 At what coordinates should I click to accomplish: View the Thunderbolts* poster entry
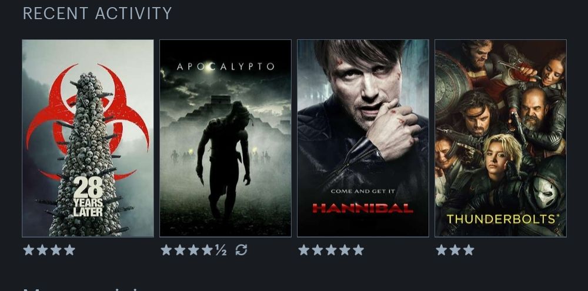500,138
